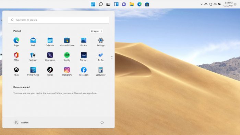Open the Photos app
The image size is (240, 135).
pyautogui.click(x=84, y=41)
